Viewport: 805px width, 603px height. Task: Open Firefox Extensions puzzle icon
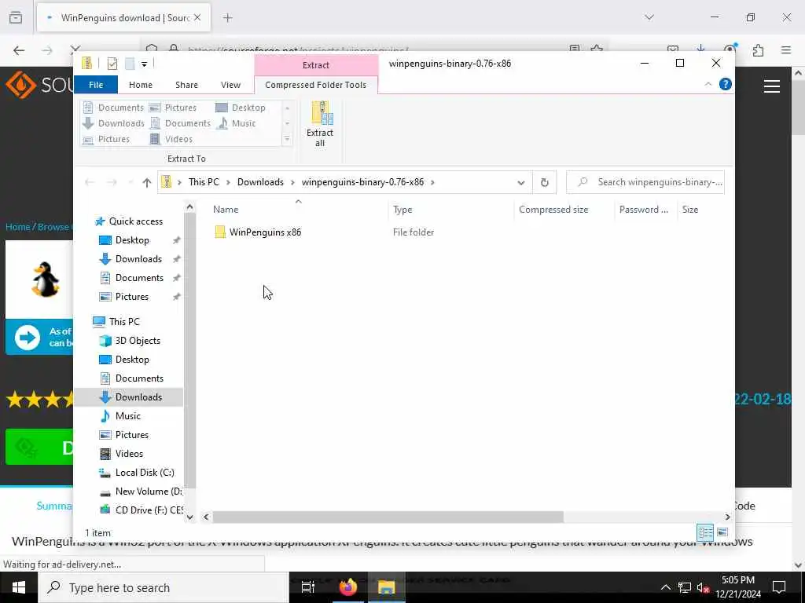[758, 49]
